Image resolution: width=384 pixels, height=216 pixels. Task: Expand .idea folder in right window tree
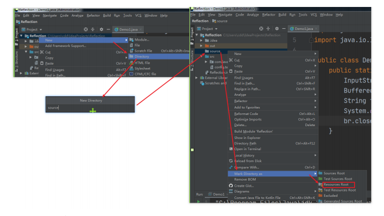(x=201, y=41)
